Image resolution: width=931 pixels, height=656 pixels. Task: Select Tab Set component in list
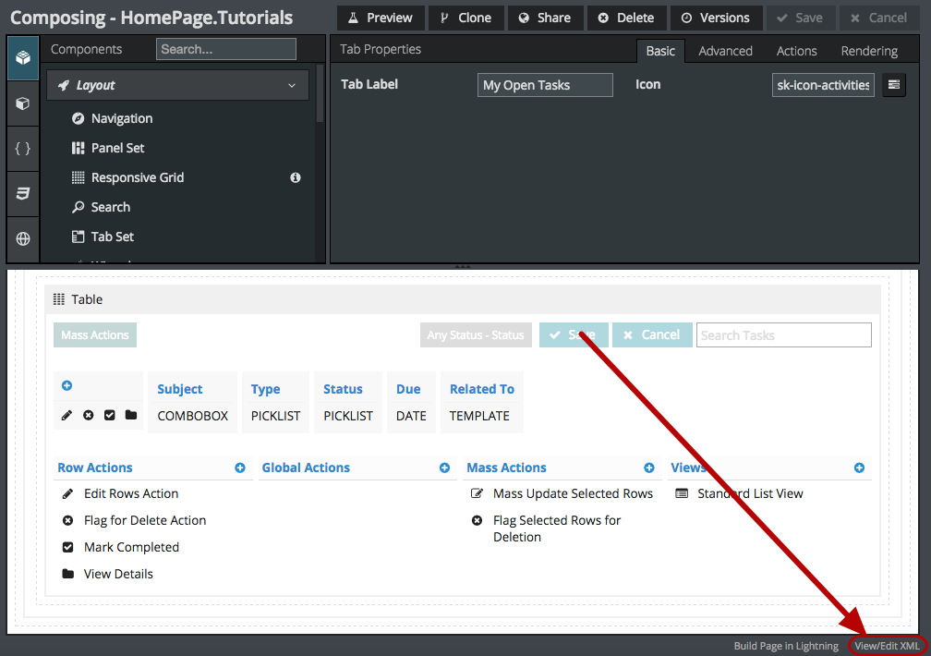[x=112, y=237]
